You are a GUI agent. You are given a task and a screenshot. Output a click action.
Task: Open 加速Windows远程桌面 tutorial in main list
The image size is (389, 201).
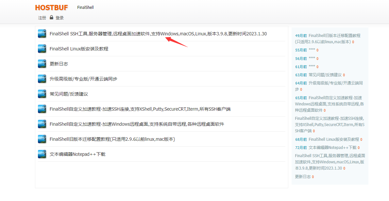click(x=137, y=124)
